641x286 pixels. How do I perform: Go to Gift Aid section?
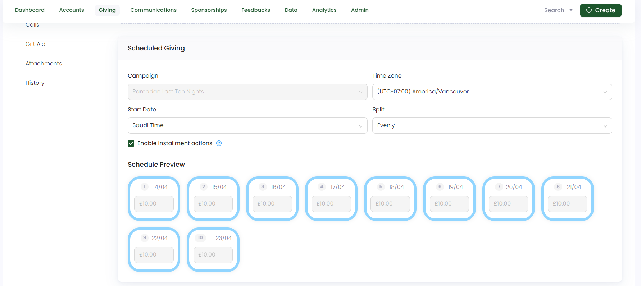(36, 44)
